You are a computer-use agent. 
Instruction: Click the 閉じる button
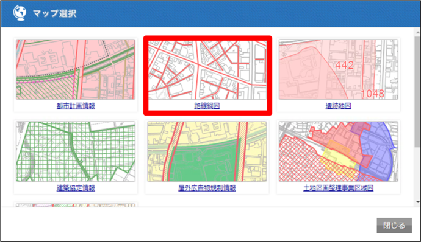[x=394, y=226]
